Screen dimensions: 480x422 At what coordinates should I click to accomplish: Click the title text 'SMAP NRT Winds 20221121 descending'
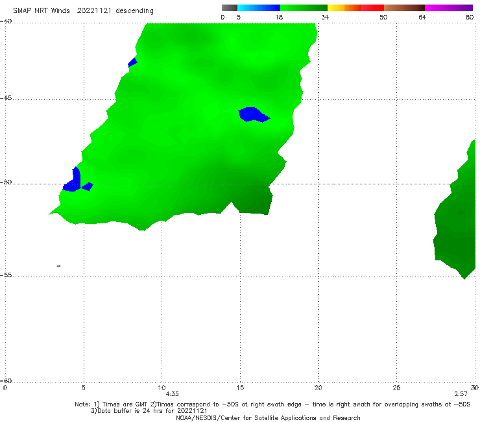(83, 11)
